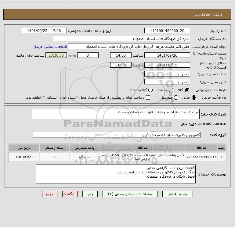Click the deadline time field 14:00
The height and width of the screenshot is (227, 235).
pos(121,55)
